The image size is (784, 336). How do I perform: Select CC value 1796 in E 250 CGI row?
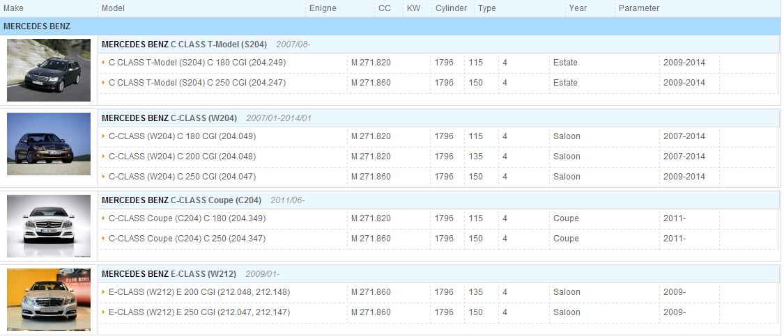pyautogui.click(x=444, y=312)
